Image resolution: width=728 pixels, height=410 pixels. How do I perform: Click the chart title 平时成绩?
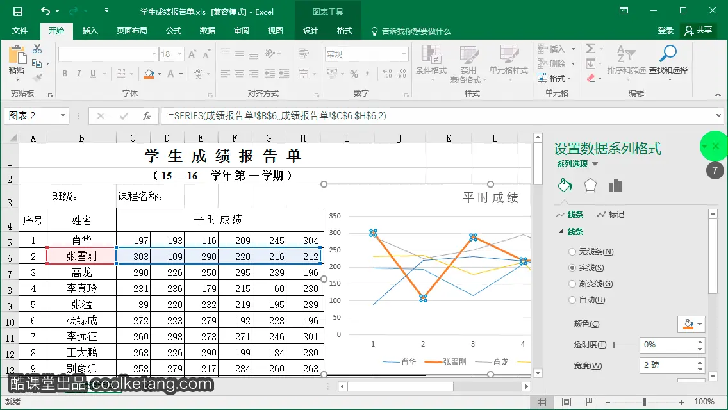pos(491,198)
